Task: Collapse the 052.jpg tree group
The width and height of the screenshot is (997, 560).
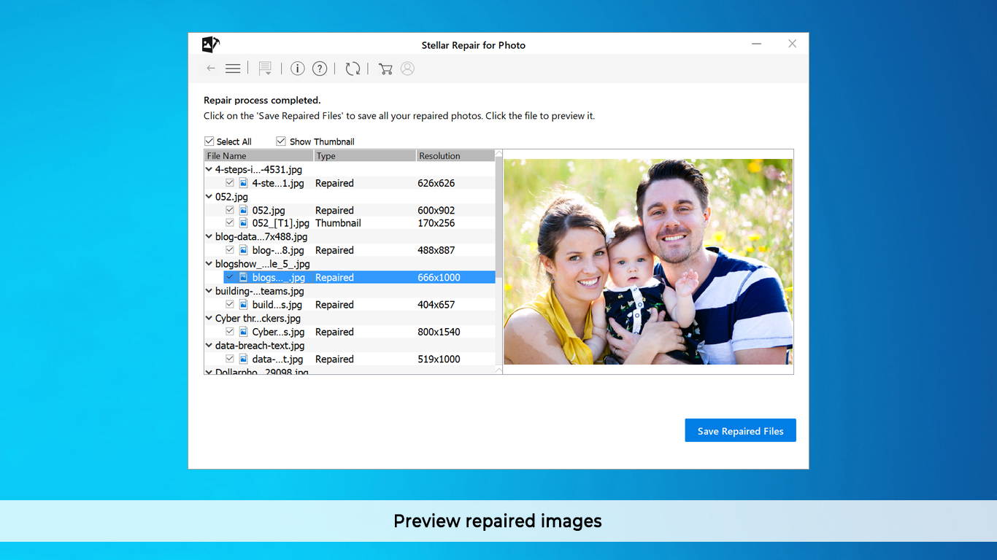Action: [x=209, y=197]
